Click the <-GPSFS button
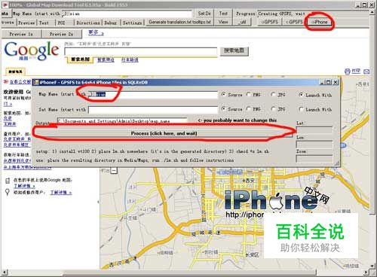377x277 pixels. [294, 22]
